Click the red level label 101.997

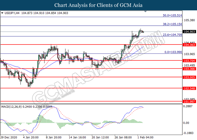[189, 102]
